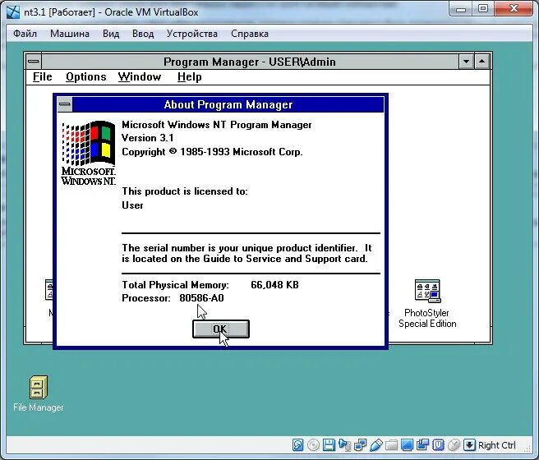Screen dimensions: 539x460
Task: Click the CPU processor status icon
Action: point(438,445)
